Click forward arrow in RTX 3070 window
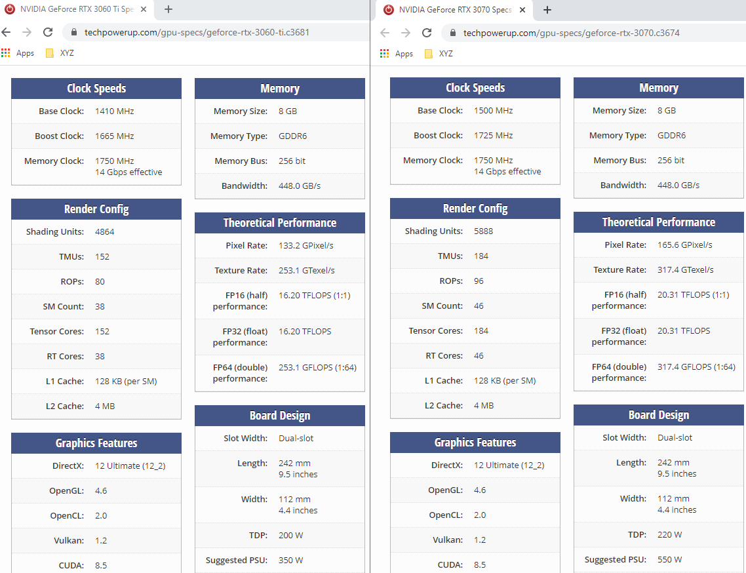Viewport: 746px width, 573px height. (406, 33)
